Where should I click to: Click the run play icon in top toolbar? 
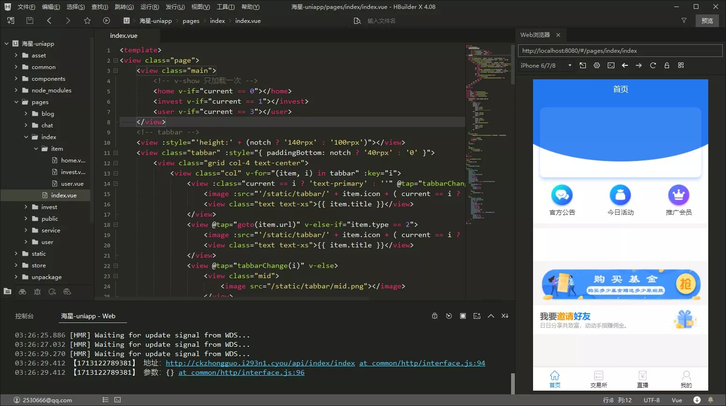click(x=107, y=21)
